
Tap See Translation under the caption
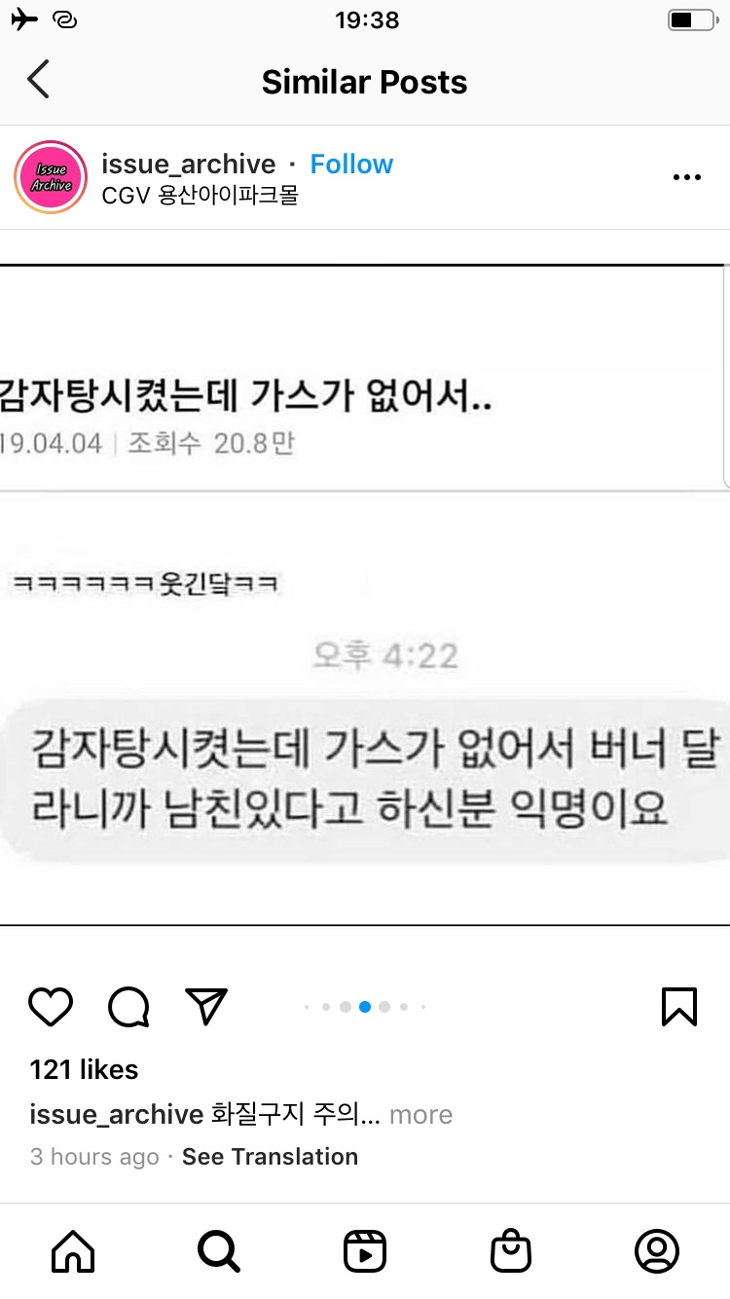click(x=270, y=1157)
